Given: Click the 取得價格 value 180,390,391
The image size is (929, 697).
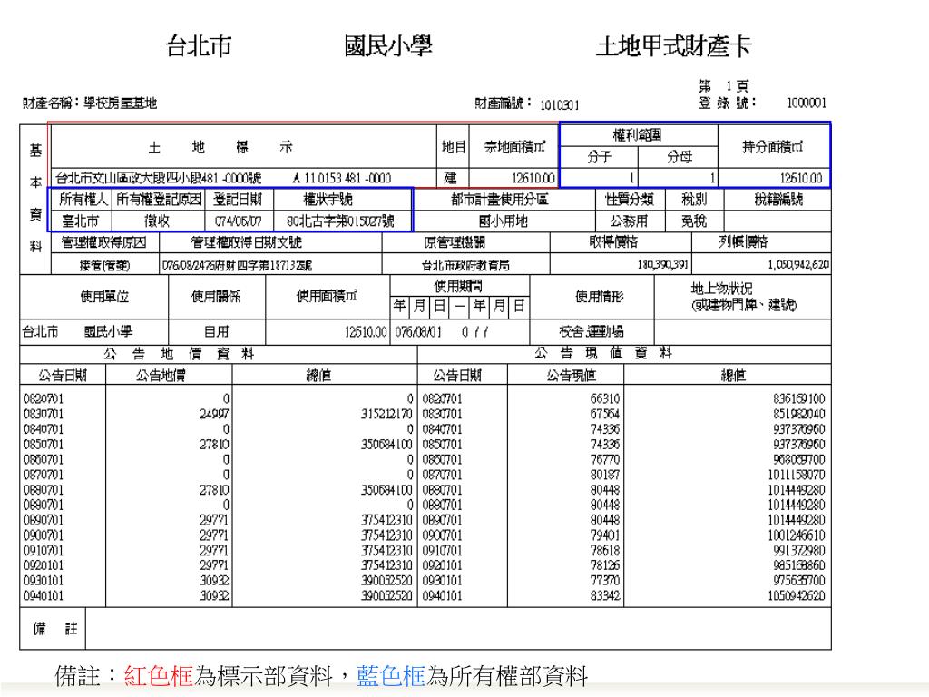Looking at the screenshot, I should coord(662,264).
